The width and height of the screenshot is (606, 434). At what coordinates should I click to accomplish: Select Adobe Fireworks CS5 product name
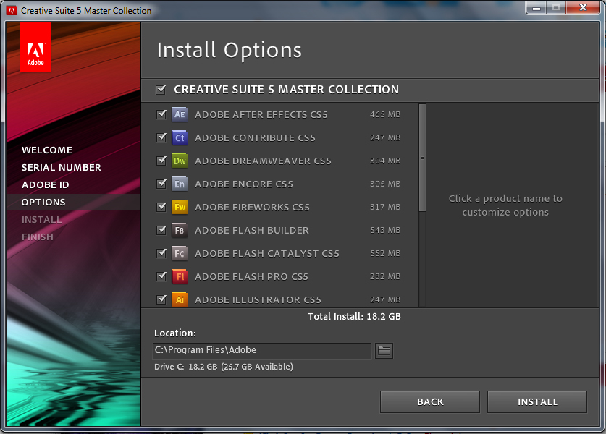[x=253, y=208]
